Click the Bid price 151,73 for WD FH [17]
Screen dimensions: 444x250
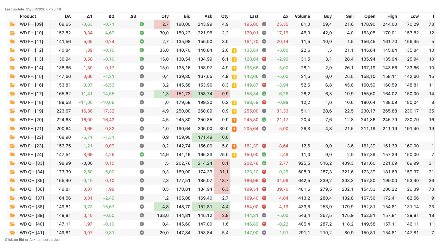pyautogui.click(x=183, y=94)
